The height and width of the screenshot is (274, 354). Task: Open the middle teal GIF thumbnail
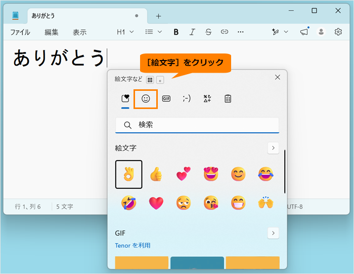click(197, 263)
